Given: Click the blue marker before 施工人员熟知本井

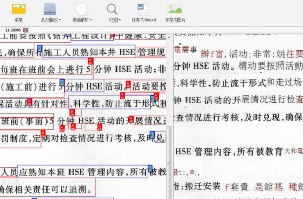Looking at the screenshot, I should (40, 48).
